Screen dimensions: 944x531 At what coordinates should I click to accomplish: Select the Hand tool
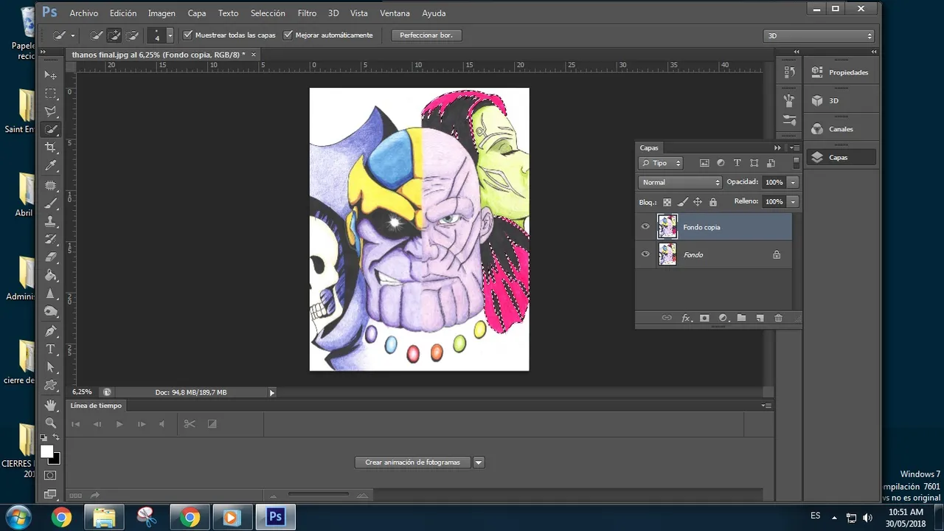click(50, 405)
